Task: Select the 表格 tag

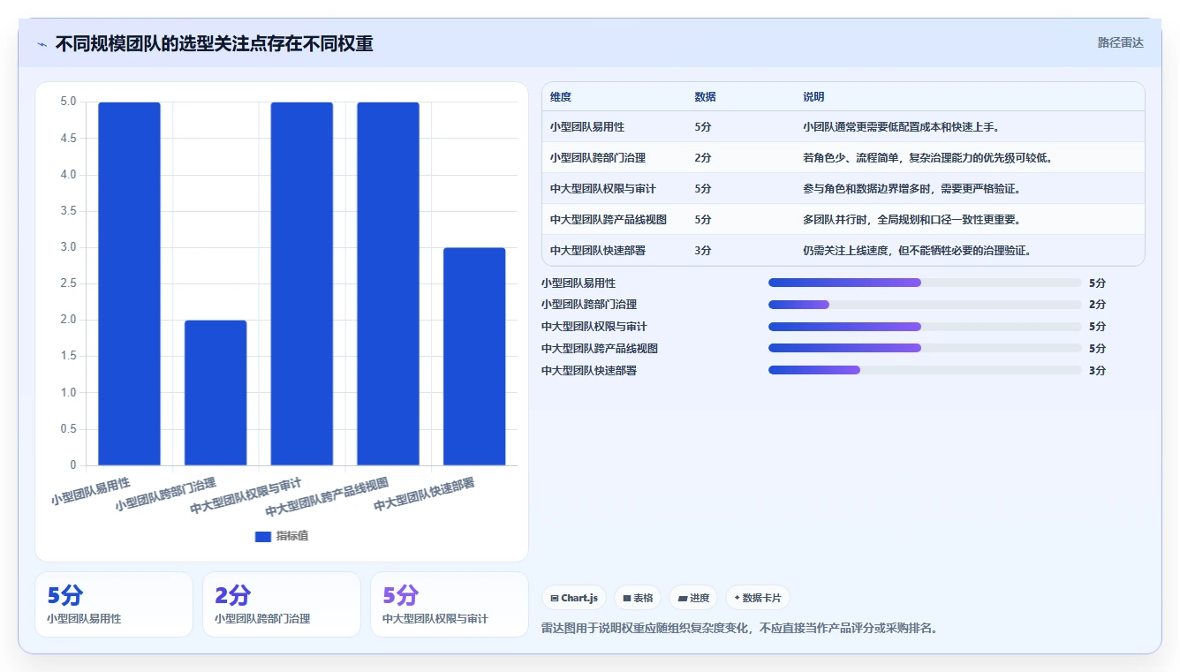Action: click(x=638, y=598)
